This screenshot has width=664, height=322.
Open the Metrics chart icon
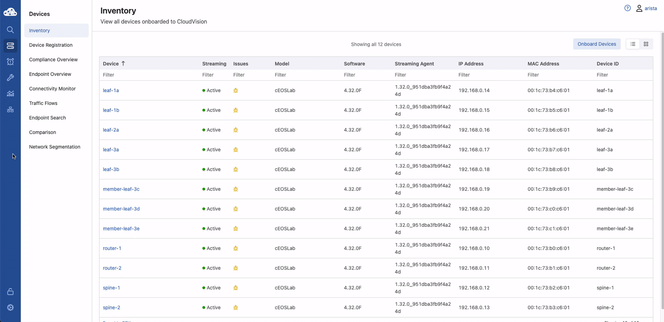[x=10, y=94]
